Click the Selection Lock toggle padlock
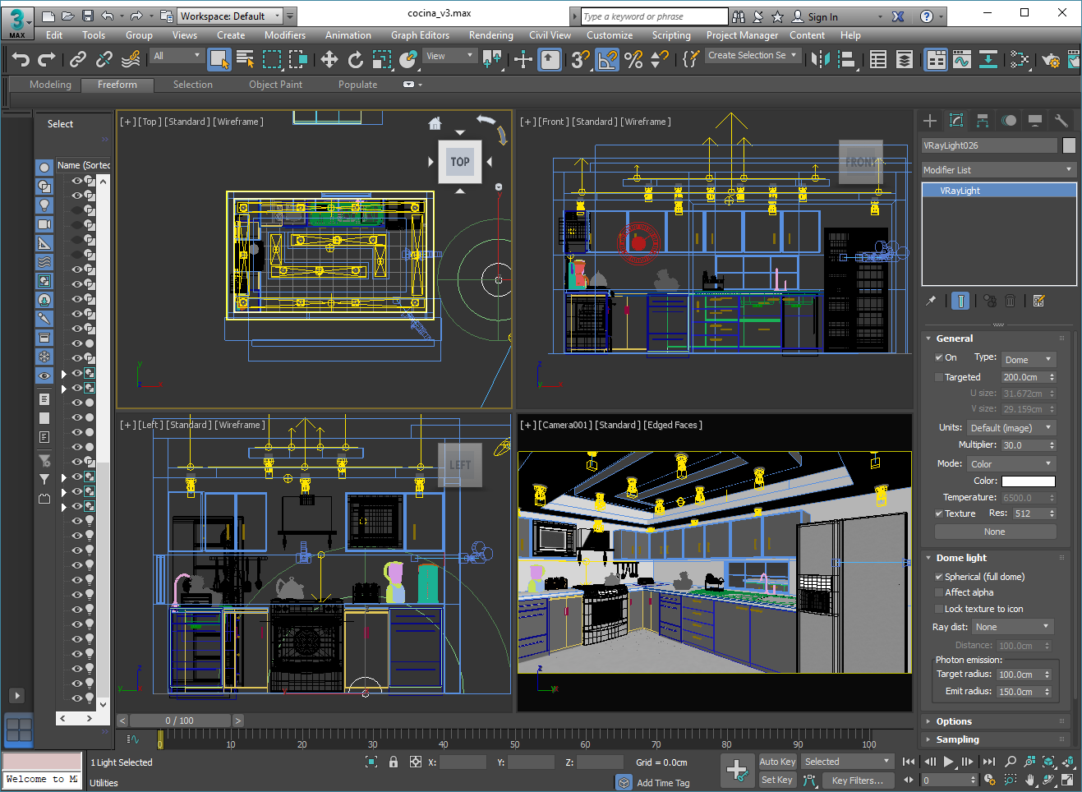 (x=394, y=762)
